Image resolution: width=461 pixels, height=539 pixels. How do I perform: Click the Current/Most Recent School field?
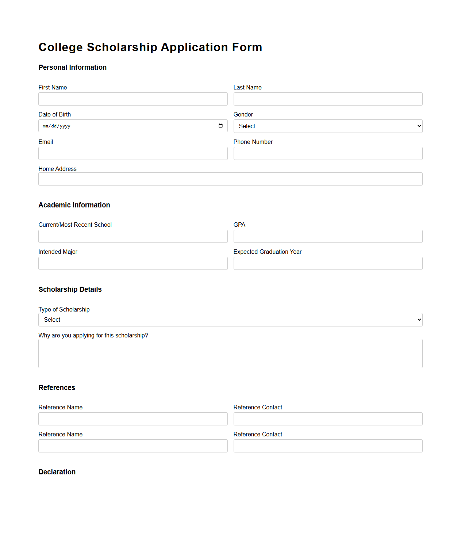point(133,236)
